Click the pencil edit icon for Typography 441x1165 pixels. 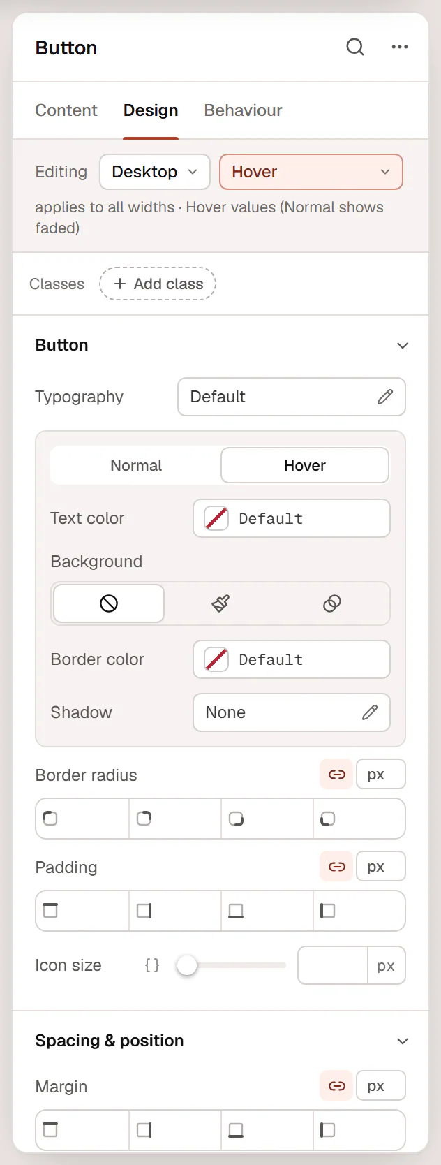pyautogui.click(x=385, y=397)
